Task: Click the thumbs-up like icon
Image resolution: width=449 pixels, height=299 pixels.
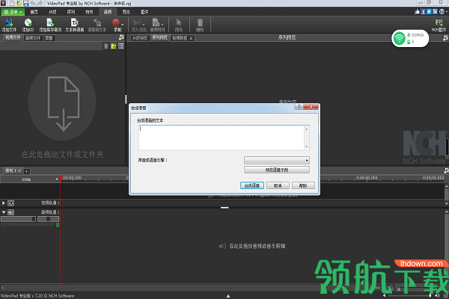Action: coord(417,11)
